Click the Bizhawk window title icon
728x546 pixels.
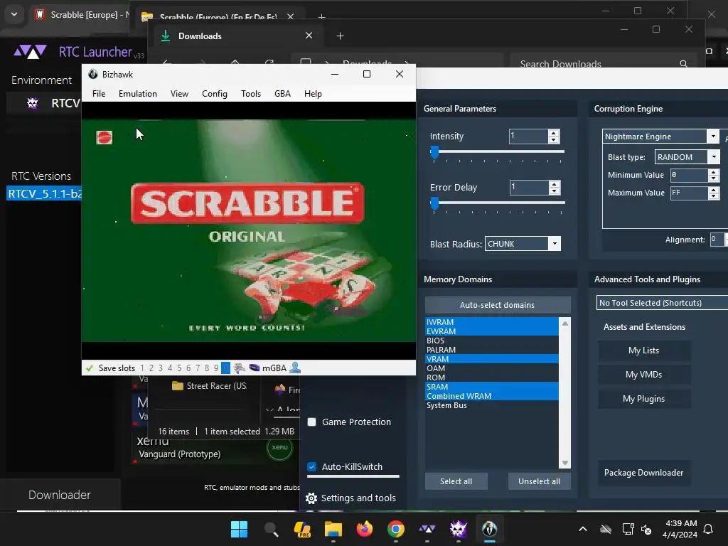93,74
